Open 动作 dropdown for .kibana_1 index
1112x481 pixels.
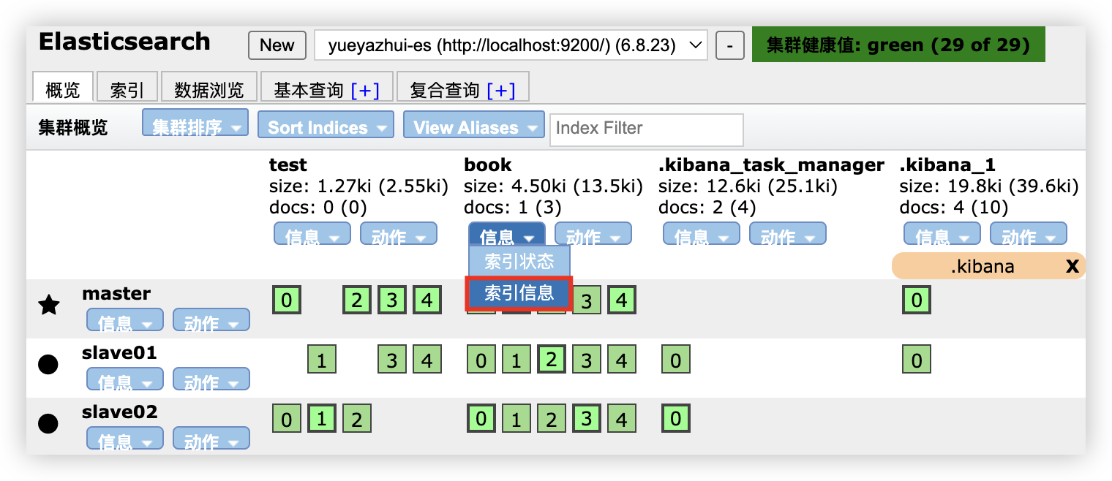click(x=1029, y=234)
